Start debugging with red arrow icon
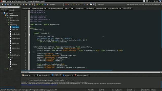Image resolution: width=162 pixels, height=91 pixels. pyautogui.click(x=66, y=4)
